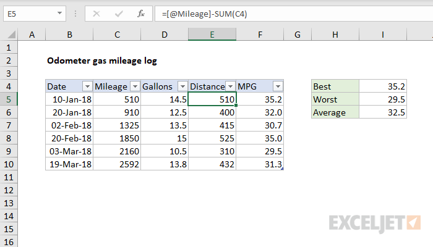
Task: Open the MPG column filter dropdown
Action: click(x=278, y=86)
